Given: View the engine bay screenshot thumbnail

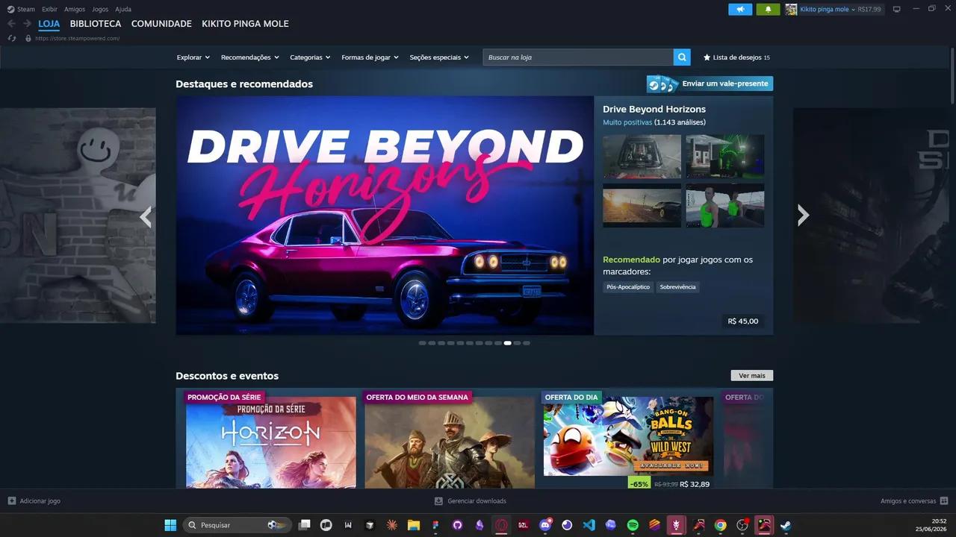Looking at the screenshot, I should tap(642, 157).
